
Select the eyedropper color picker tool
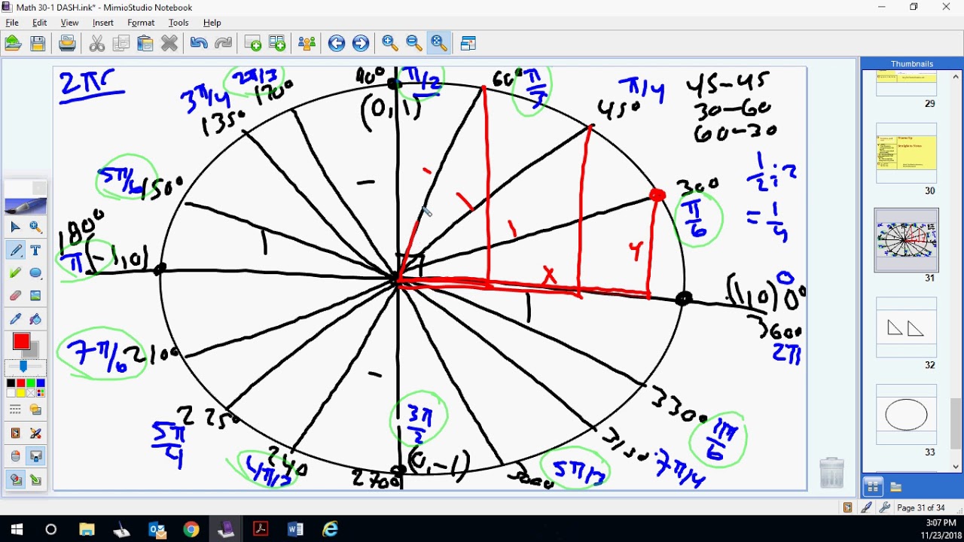click(16, 318)
